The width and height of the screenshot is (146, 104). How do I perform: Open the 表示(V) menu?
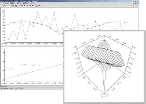coord(19,3)
